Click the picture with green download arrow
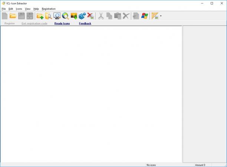 click(74, 16)
